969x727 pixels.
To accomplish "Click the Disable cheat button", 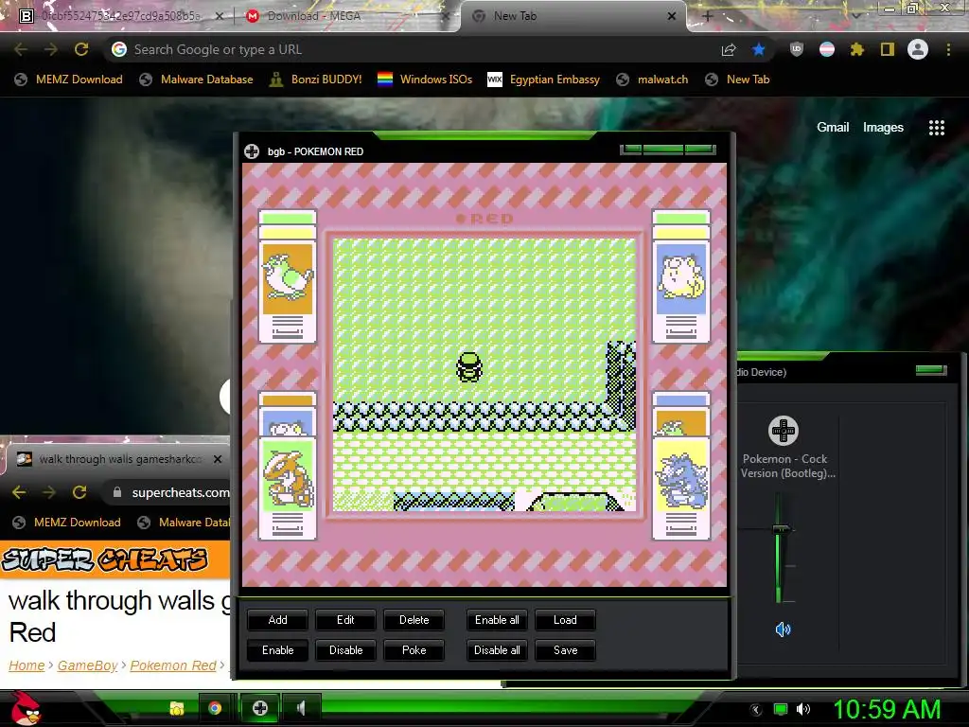I will coord(345,650).
